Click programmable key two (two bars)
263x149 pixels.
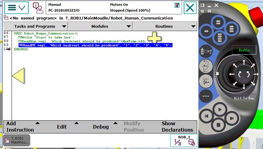pos(218,22)
